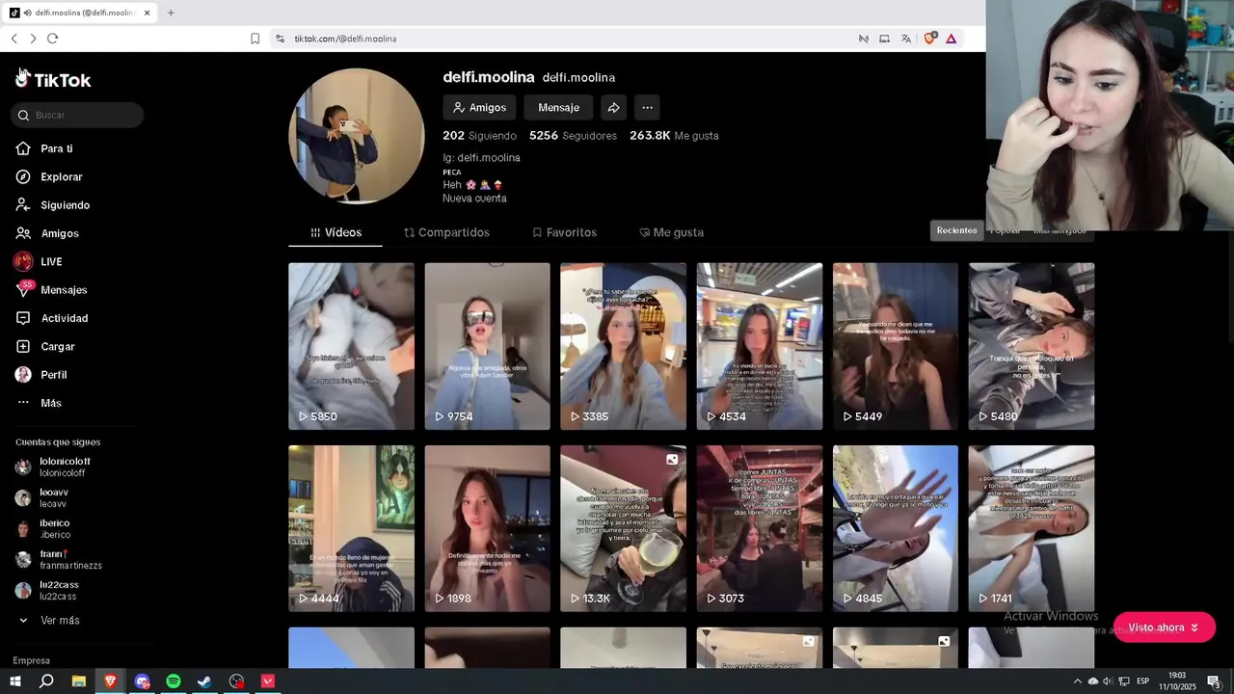Screen dimensions: 1234x694
Task: Open Brave Shields lion icon
Action: 929,39
